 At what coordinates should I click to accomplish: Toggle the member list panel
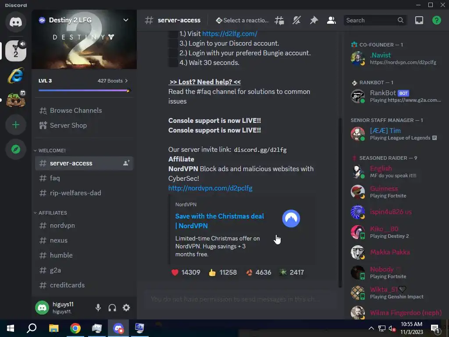pos(331,20)
